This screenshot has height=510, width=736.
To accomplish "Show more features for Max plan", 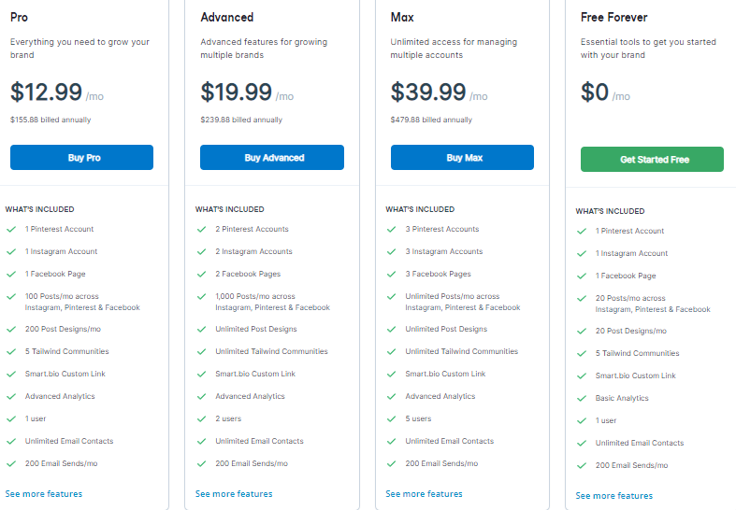I will click(424, 493).
